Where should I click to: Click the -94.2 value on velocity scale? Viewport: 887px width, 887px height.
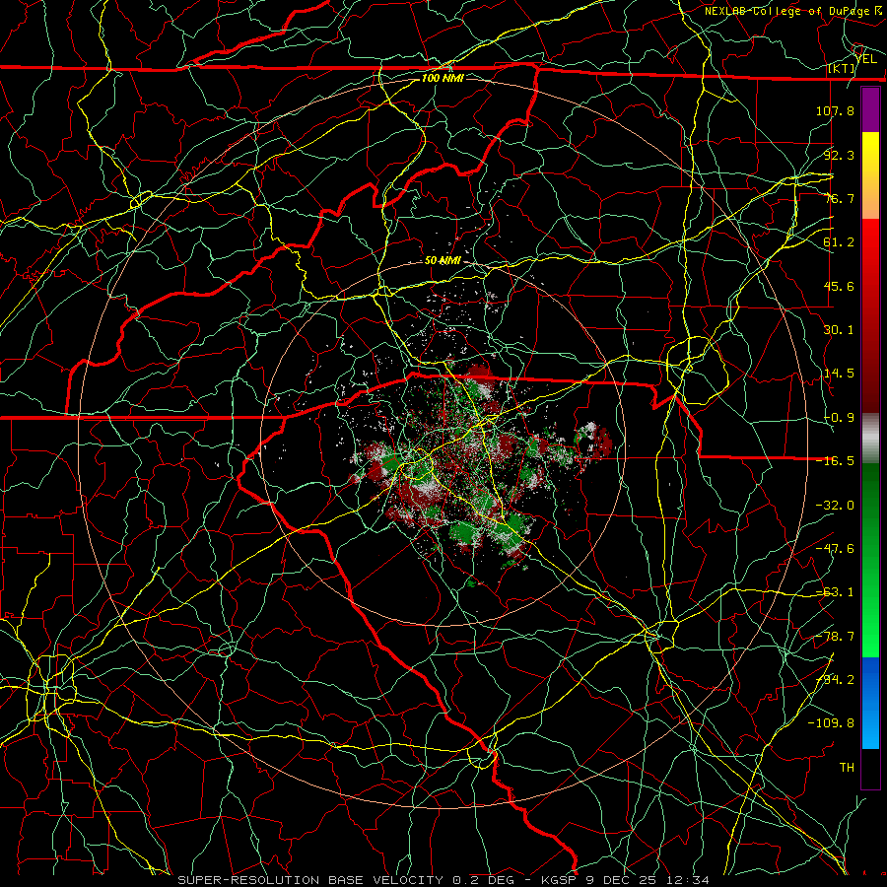tap(835, 680)
